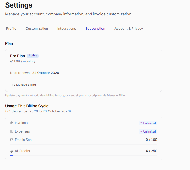Click the Active status badge
The height and width of the screenshot is (170, 190).
[33, 56]
